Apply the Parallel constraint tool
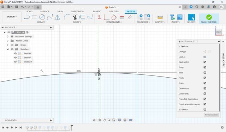 click(x=130, y=17)
